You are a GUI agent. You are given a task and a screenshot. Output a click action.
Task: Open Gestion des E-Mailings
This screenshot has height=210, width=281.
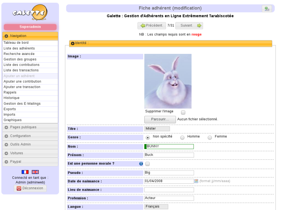pyautogui.click(x=30, y=104)
